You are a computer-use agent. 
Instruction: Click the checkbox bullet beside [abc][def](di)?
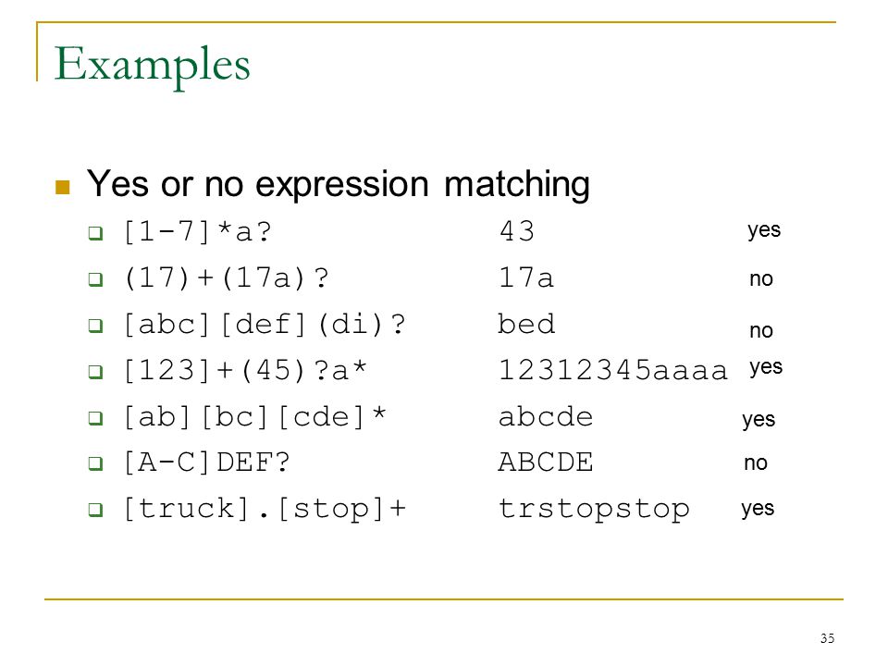point(95,326)
